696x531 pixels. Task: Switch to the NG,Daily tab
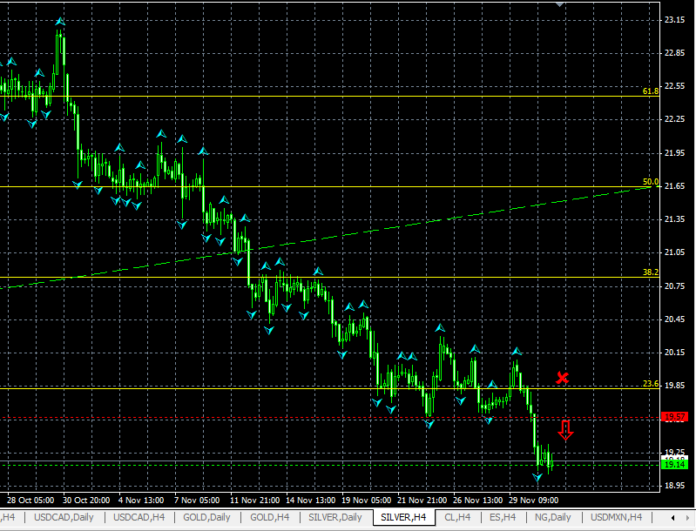[552, 518]
